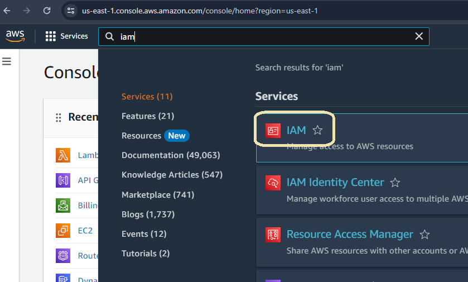Click the URL in the address bar
The image size is (468, 282).
pyautogui.click(x=200, y=11)
